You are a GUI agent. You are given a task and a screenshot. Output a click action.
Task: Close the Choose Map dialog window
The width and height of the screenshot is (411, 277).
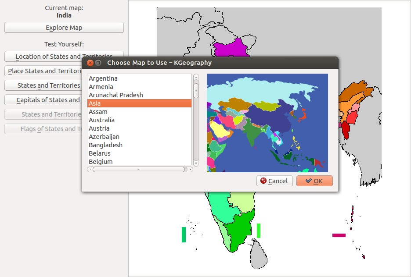click(90, 63)
